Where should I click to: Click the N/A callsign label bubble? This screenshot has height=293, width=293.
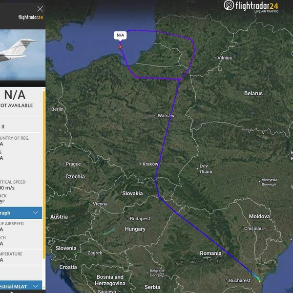pos(120,35)
